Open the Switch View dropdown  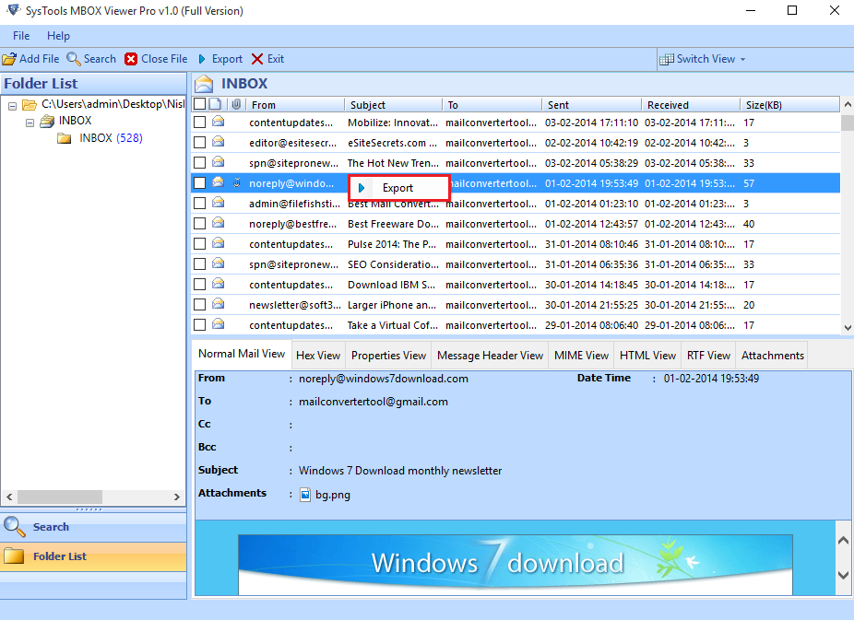tap(702, 59)
